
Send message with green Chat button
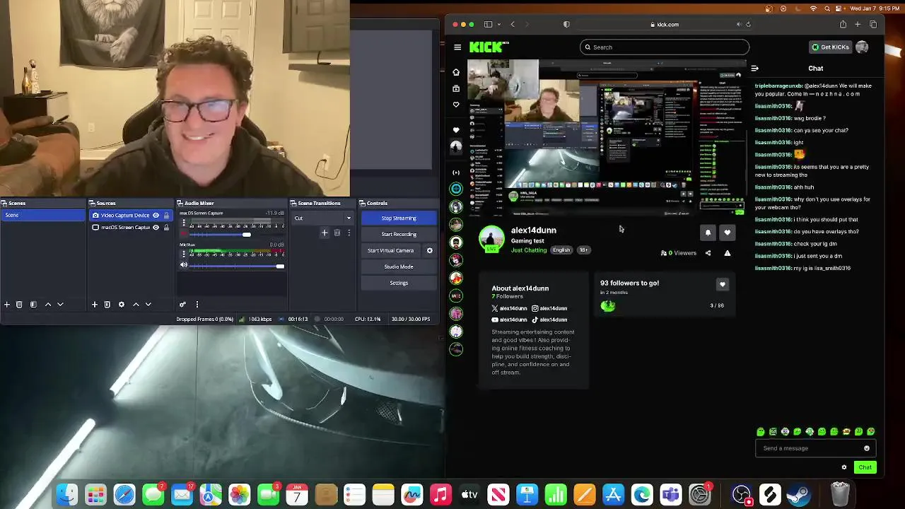(x=865, y=467)
